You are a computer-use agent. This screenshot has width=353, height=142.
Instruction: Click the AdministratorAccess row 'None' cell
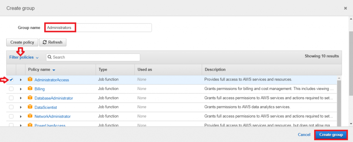click(142, 79)
